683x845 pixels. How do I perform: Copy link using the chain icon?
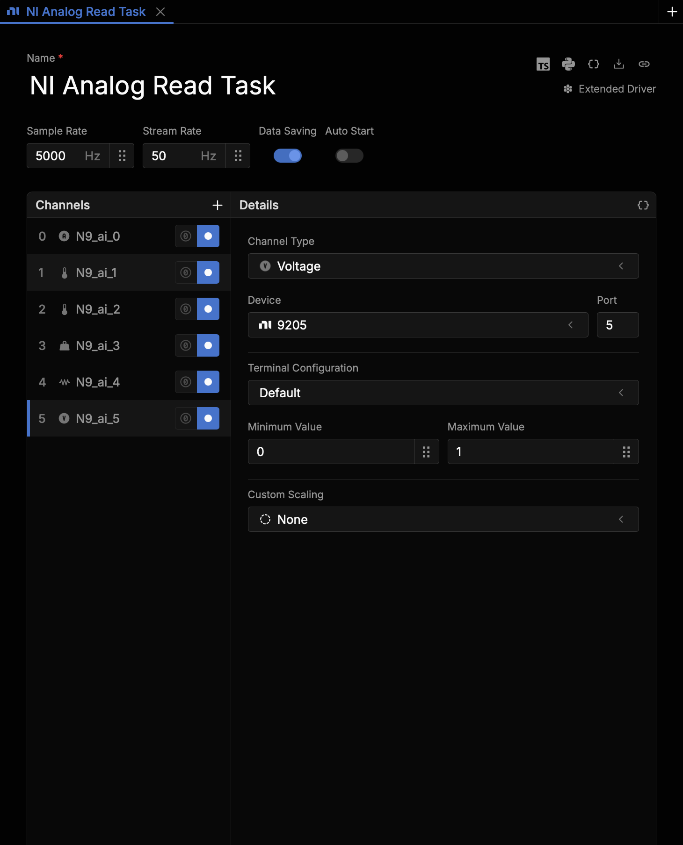(644, 64)
